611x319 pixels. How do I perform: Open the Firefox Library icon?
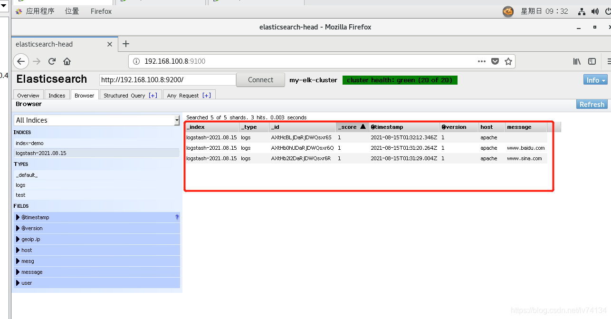coord(577,61)
